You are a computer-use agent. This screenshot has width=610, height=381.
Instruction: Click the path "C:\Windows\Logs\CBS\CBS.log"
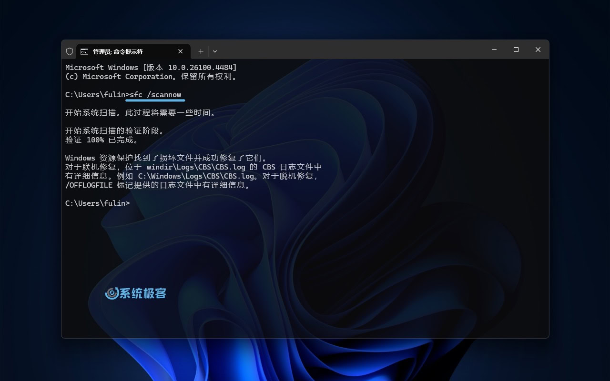196,176
